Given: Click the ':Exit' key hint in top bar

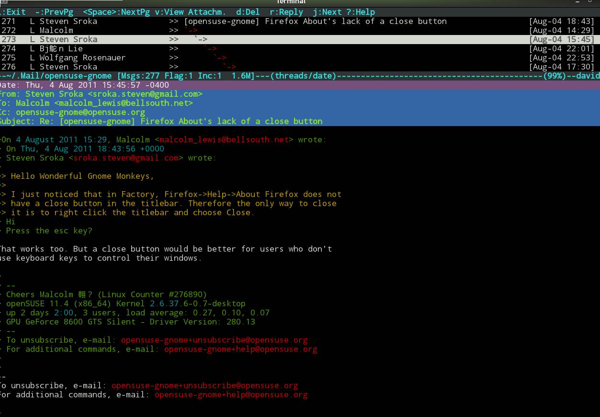Looking at the screenshot, I should [x=13, y=12].
